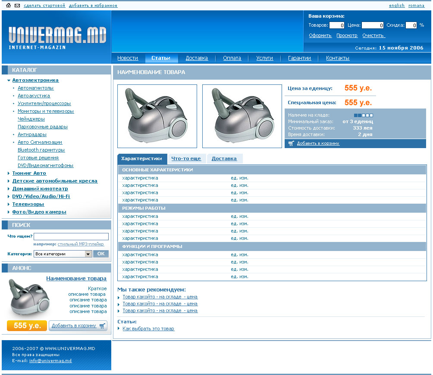433x375 pixels.
Task: Click the cart icon beside Добавить в корзину
Action: 292,143
